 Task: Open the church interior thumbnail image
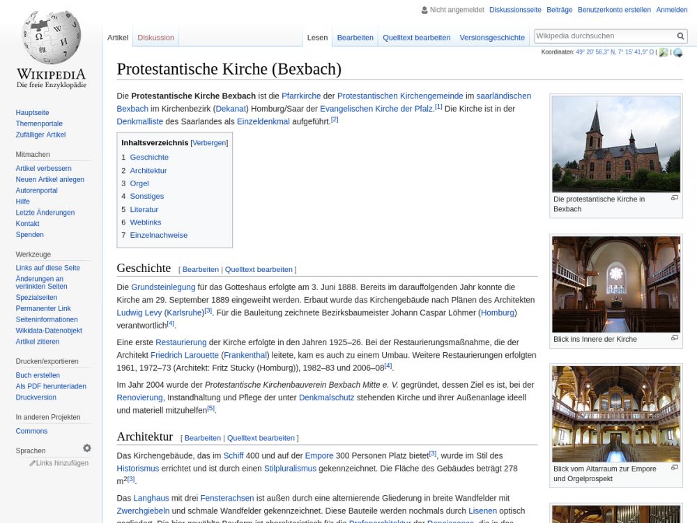coord(615,284)
